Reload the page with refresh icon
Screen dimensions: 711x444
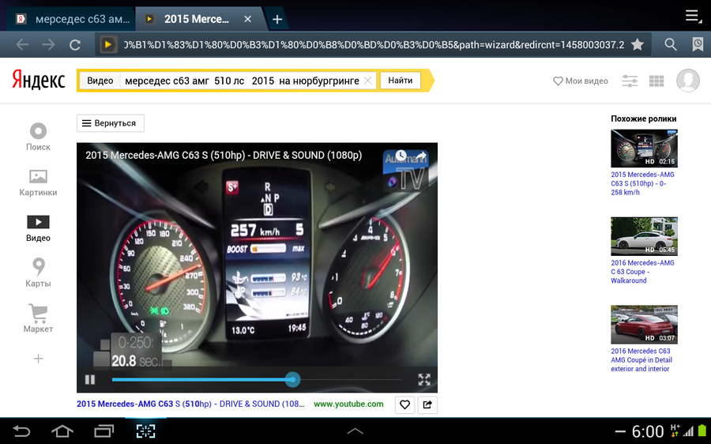(x=75, y=44)
